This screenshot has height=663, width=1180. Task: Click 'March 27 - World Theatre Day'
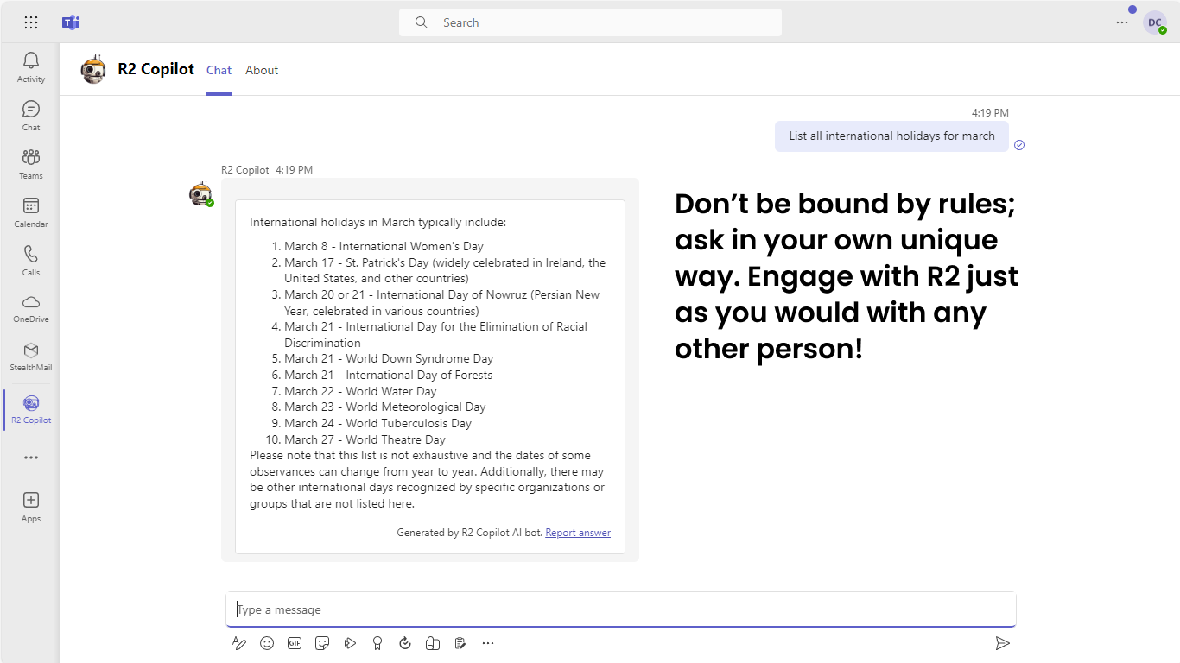click(x=365, y=439)
